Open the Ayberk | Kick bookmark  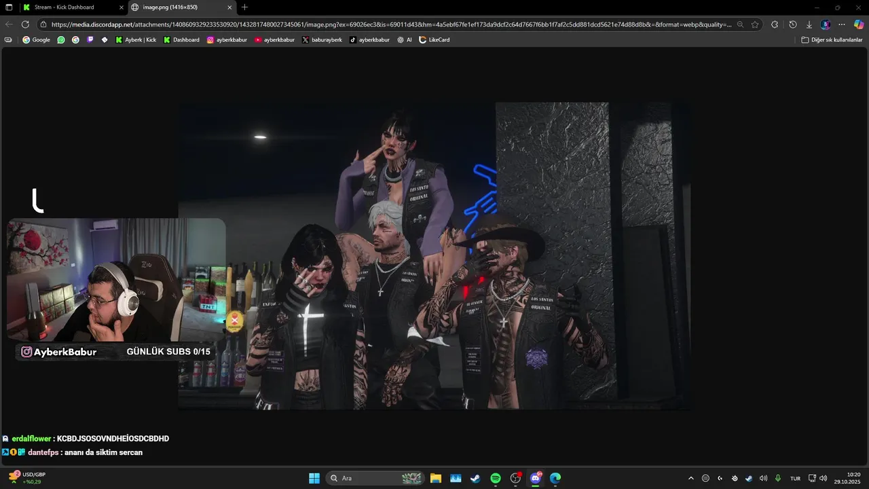click(x=136, y=40)
